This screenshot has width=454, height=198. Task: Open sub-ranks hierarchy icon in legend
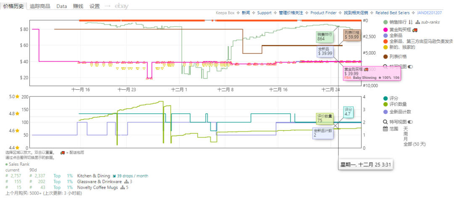[417, 22]
